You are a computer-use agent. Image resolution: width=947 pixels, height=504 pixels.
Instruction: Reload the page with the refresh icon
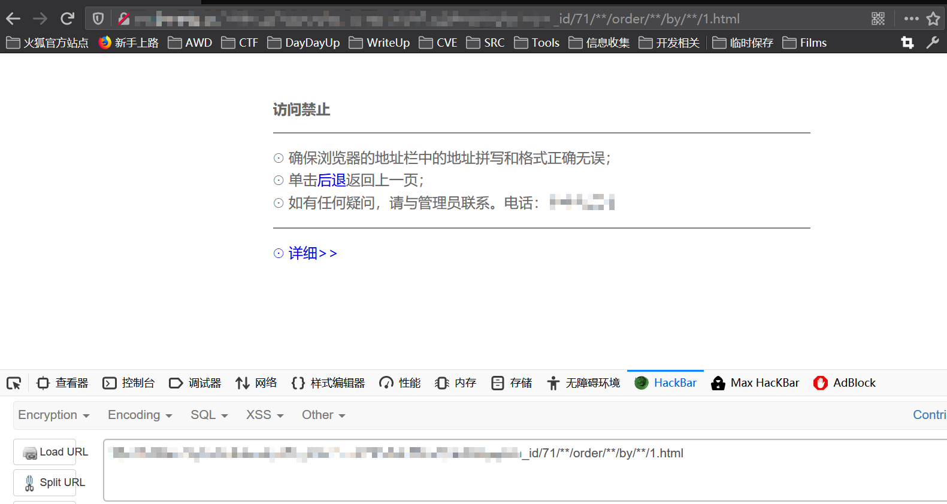(67, 19)
